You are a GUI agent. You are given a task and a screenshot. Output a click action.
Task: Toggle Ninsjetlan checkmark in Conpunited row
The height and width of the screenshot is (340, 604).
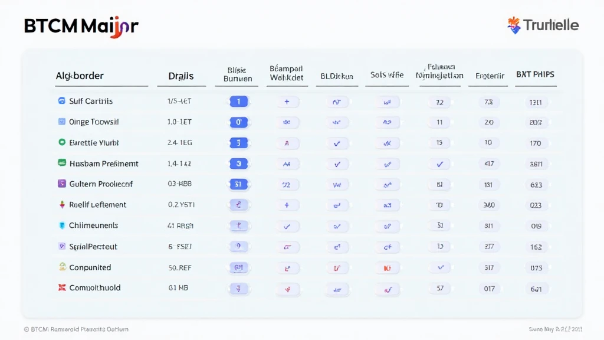point(440,267)
